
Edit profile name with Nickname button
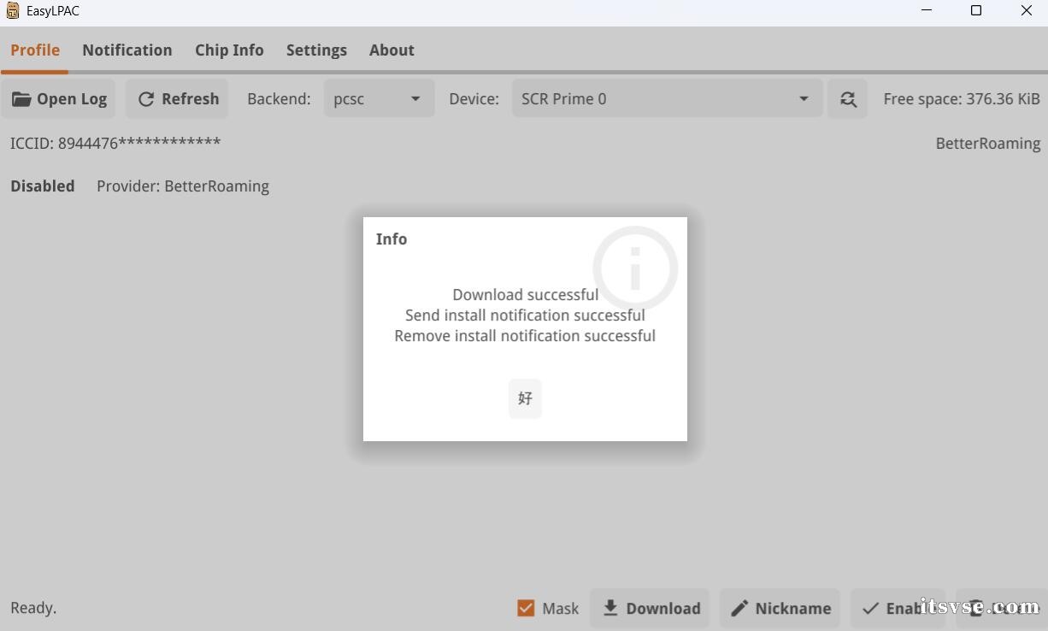tap(780, 608)
